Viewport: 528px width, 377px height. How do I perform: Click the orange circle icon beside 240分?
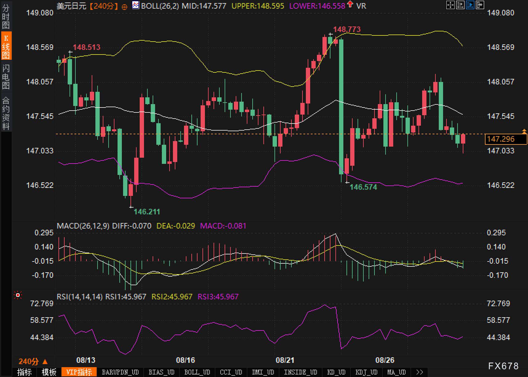point(124,6)
